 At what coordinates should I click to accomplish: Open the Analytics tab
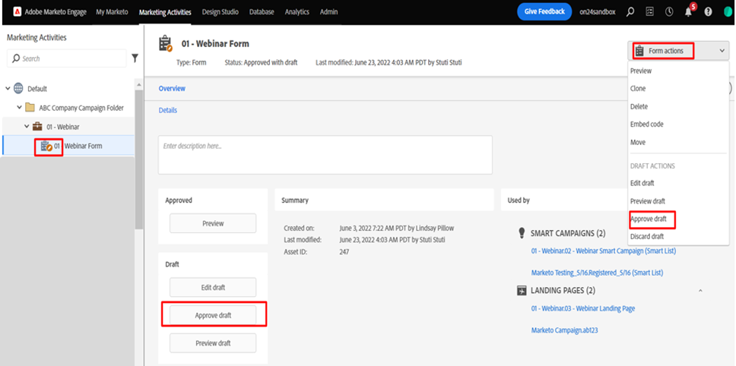pos(297,12)
